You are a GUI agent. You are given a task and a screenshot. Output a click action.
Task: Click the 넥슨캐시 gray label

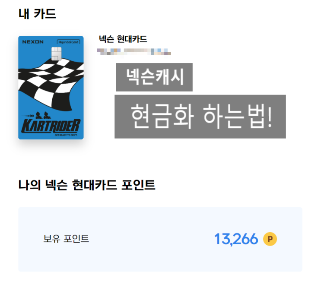(x=154, y=77)
